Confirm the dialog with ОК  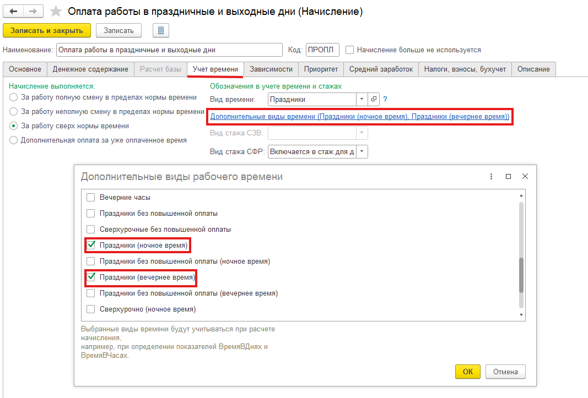coord(468,372)
